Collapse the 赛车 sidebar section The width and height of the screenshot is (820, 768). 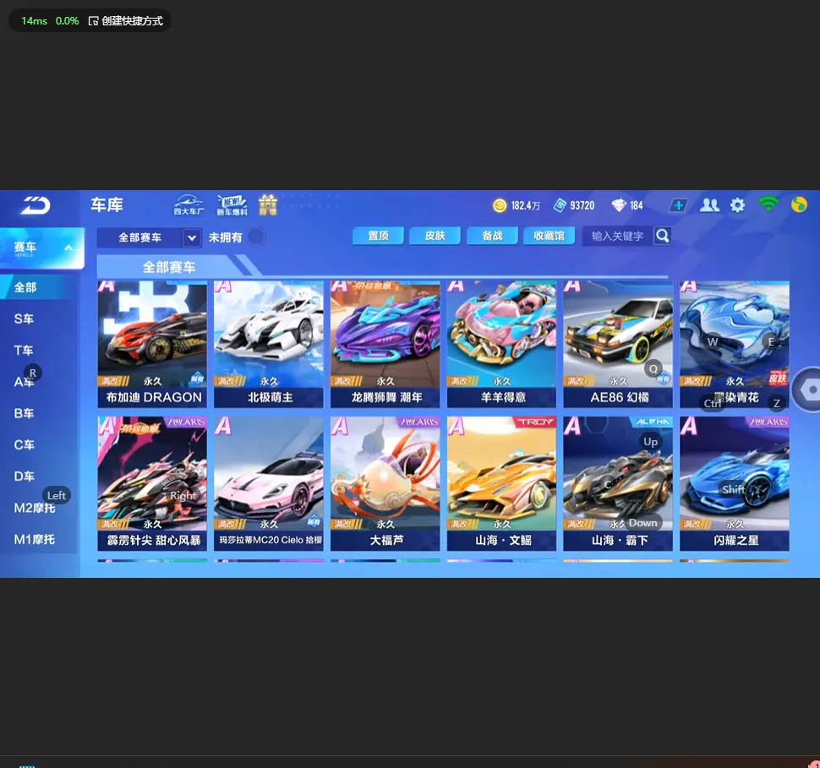41,248
